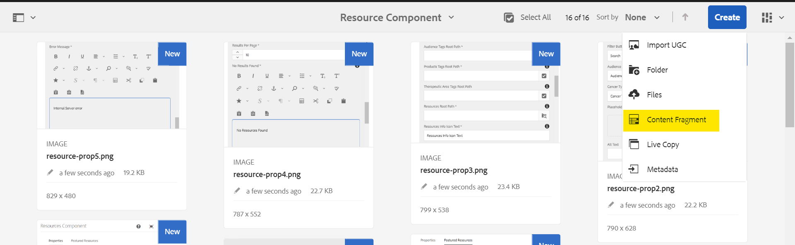This screenshot has width=795, height=245.
Task: Click pencil icon on resource-prop2.png card
Action: click(x=611, y=205)
